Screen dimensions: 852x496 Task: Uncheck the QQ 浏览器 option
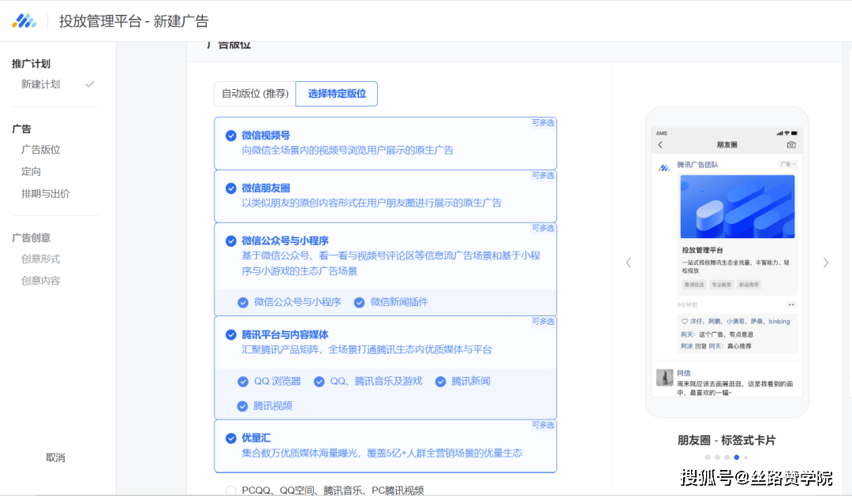tap(243, 382)
